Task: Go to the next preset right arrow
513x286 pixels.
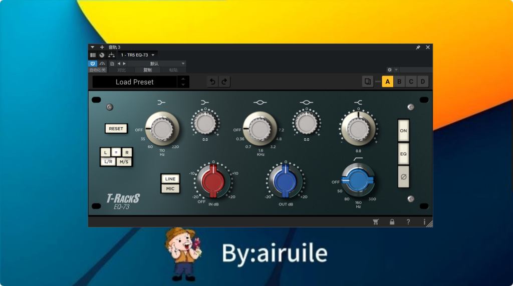Action: tap(124, 64)
